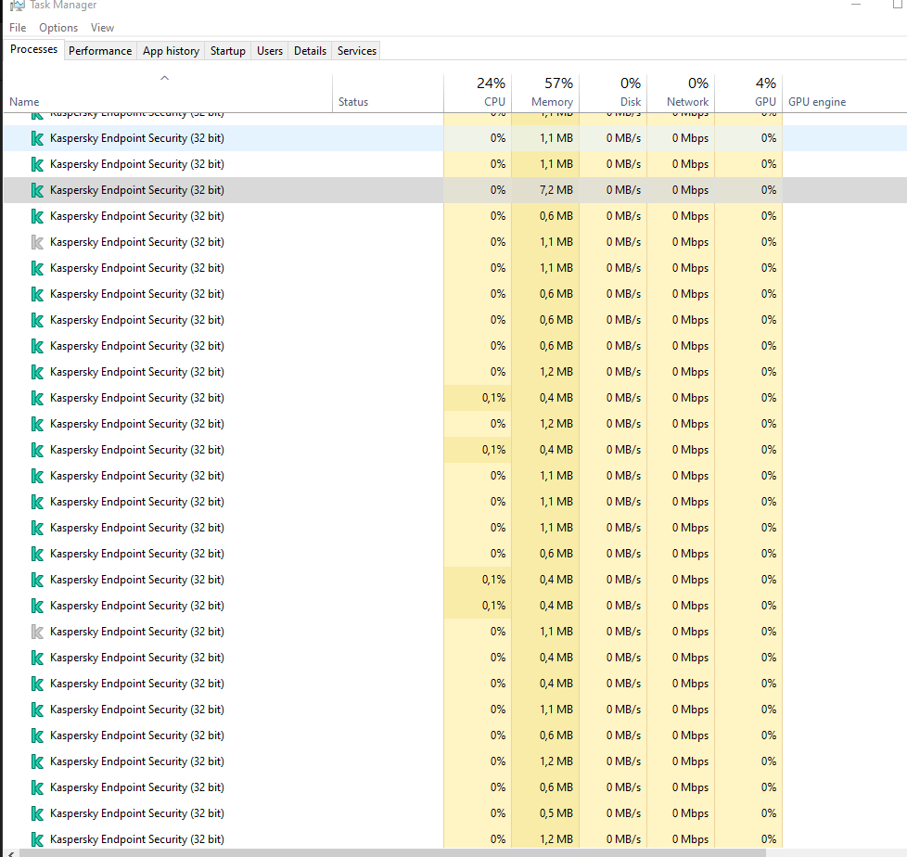Click the left scroll arrow of horizontal scrollbar
Screen dimensions: 907x857
(x=10, y=853)
